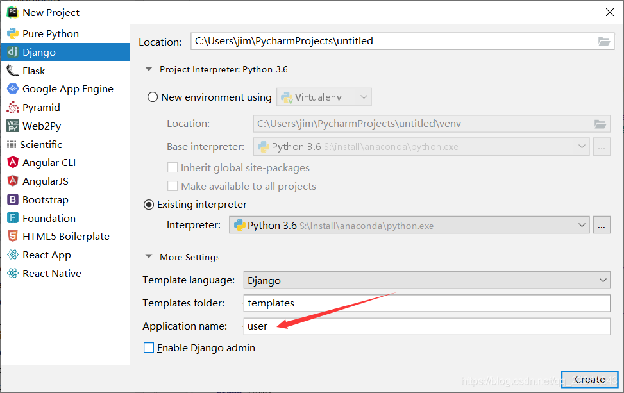Click the HTML5 Boilerplate icon
Viewport: 624px width, 393px height.
pyautogui.click(x=13, y=237)
